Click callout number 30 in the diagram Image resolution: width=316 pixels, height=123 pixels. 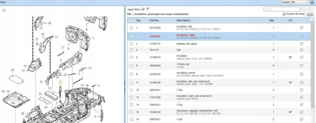[x=12, y=70]
